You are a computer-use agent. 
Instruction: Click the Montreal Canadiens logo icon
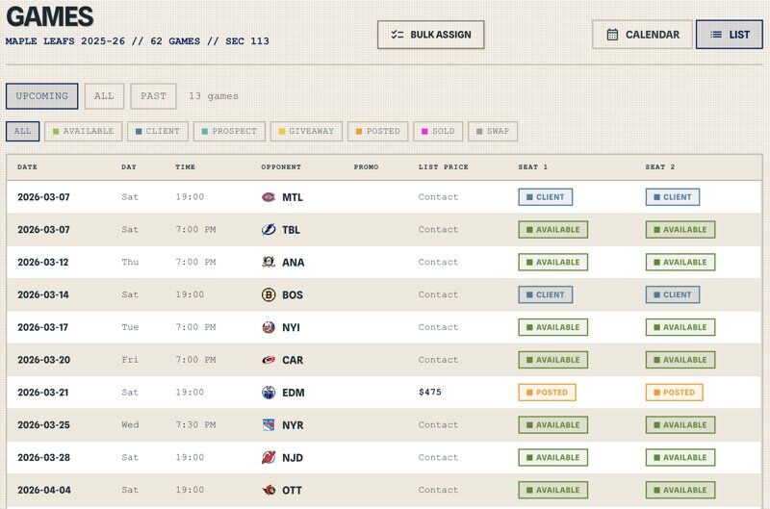pyautogui.click(x=269, y=197)
